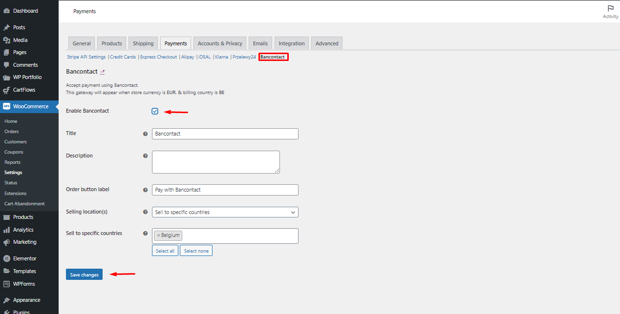620x314 pixels.
Task: Click the Comments bubble icon
Action: coord(7,65)
